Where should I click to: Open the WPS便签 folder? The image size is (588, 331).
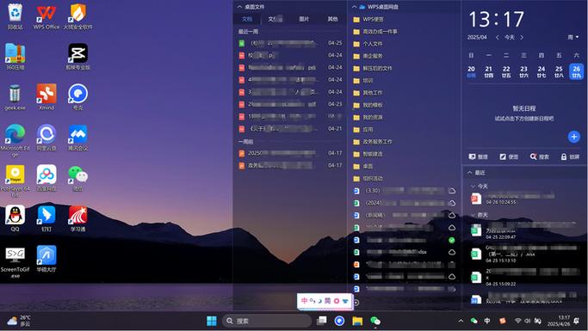click(x=368, y=19)
